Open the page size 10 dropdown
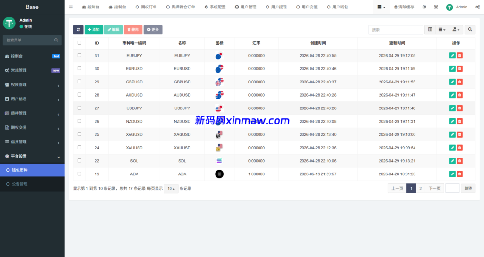 [x=171, y=188]
